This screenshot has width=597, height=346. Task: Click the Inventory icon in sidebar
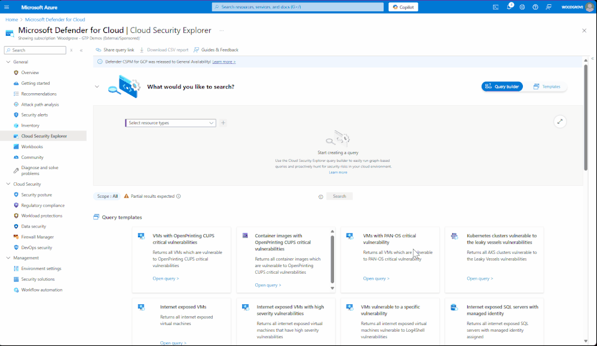click(16, 125)
